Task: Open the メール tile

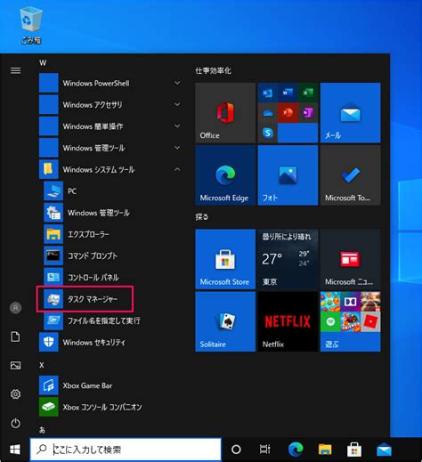Action: point(351,113)
